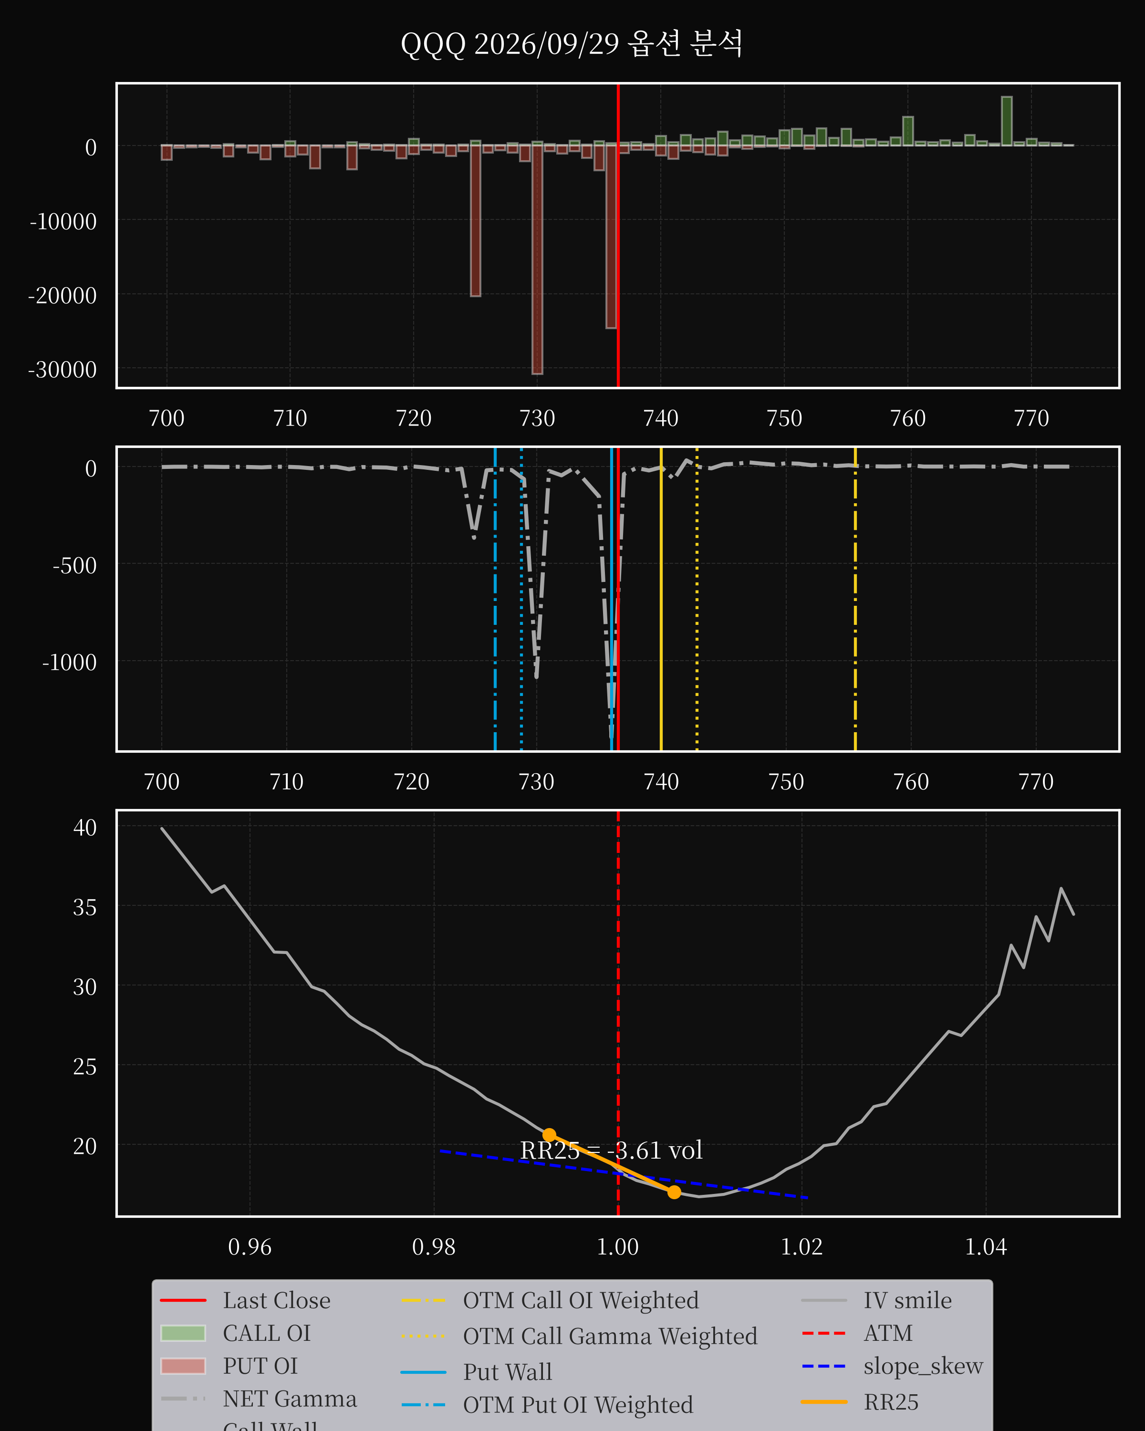Click the yellow dotted OTM Call Gamma Weighted legend line
This screenshot has height=1431, width=1145.
(x=424, y=1336)
